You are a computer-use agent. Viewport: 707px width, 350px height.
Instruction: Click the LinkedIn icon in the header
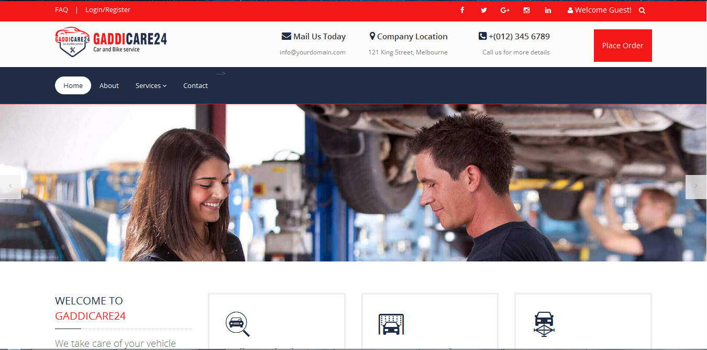click(x=548, y=9)
